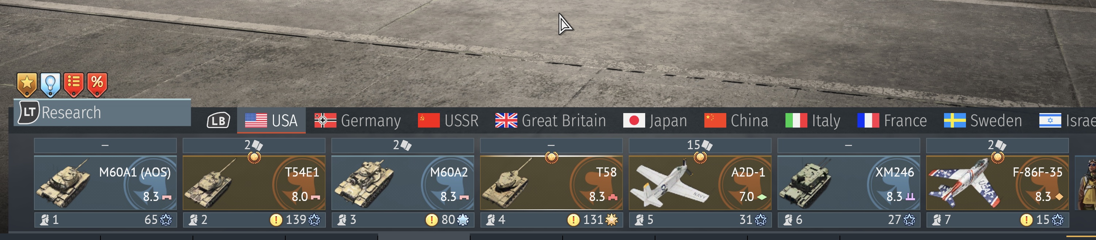Click the backup cards icon above A2D-1
1096x240 pixels.
[x=707, y=145]
